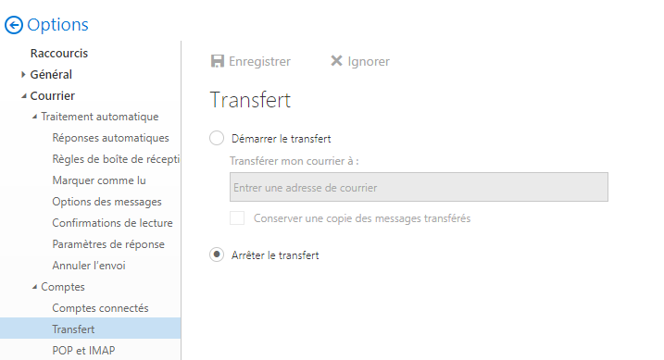Collapse the Courrier section arrow
664x360 pixels.
(24, 96)
